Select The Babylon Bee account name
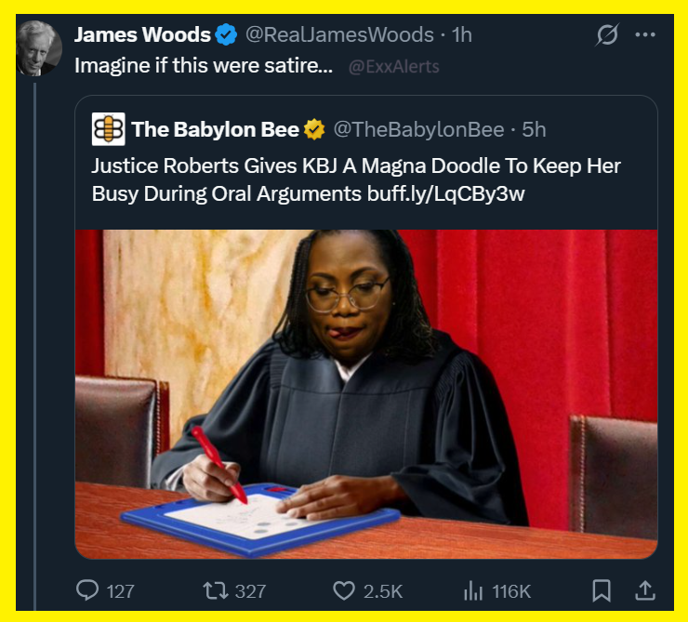The height and width of the screenshot is (622, 688). (216, 129)
